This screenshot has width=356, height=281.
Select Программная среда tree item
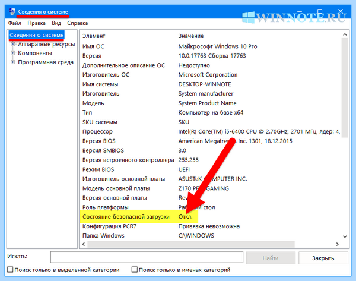pyautogui.click(x=46, y=62)
